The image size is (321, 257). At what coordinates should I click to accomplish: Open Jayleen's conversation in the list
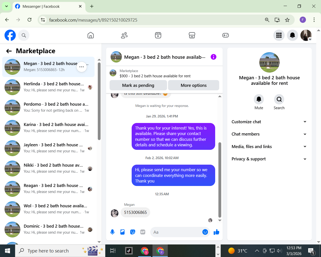click(x=48, y=148)
